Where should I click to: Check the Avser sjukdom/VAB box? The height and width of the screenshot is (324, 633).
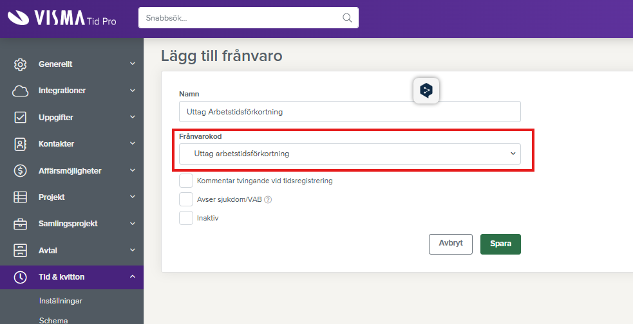186,199
